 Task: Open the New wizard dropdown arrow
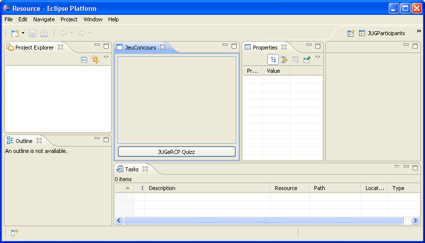(x=23, y=33)
